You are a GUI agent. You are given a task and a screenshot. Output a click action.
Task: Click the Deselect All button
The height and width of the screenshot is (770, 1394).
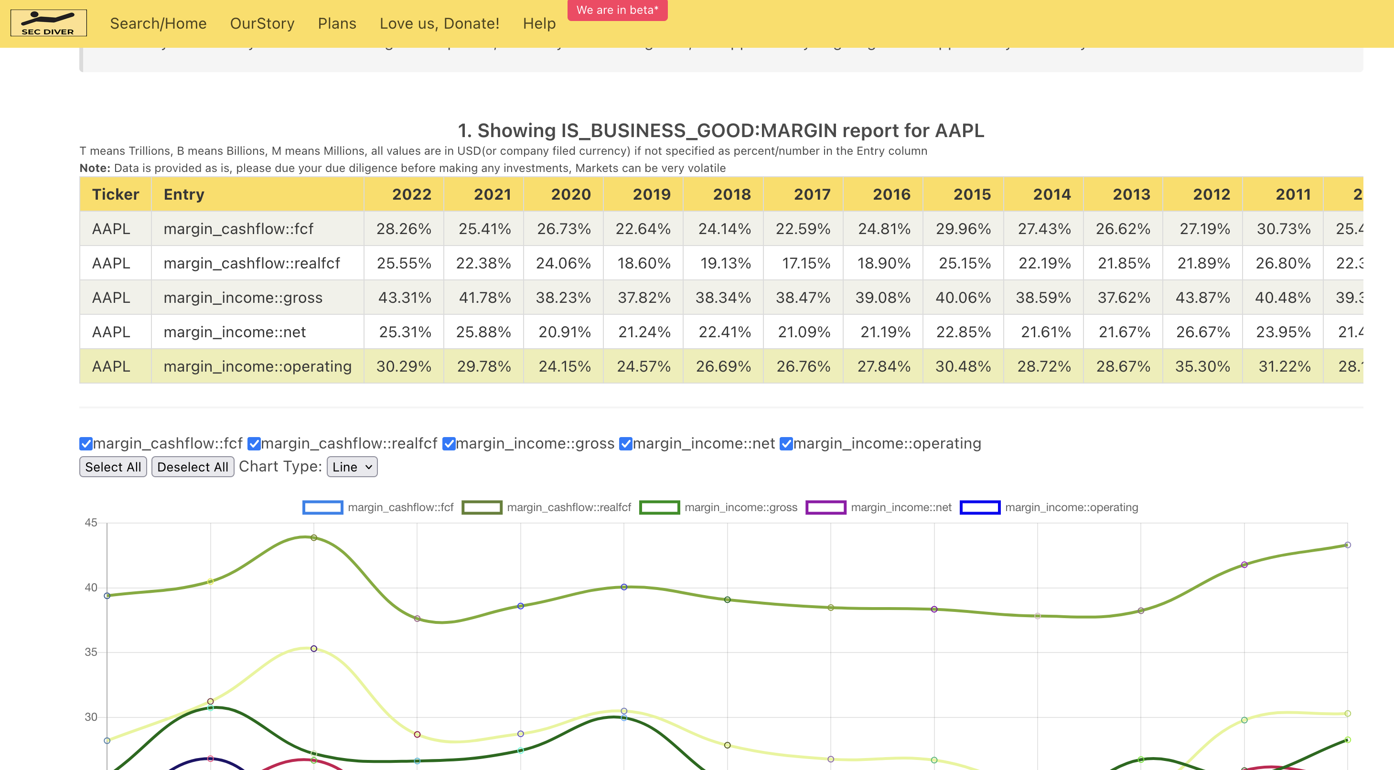pyautogui.click(x=193, y=466)
